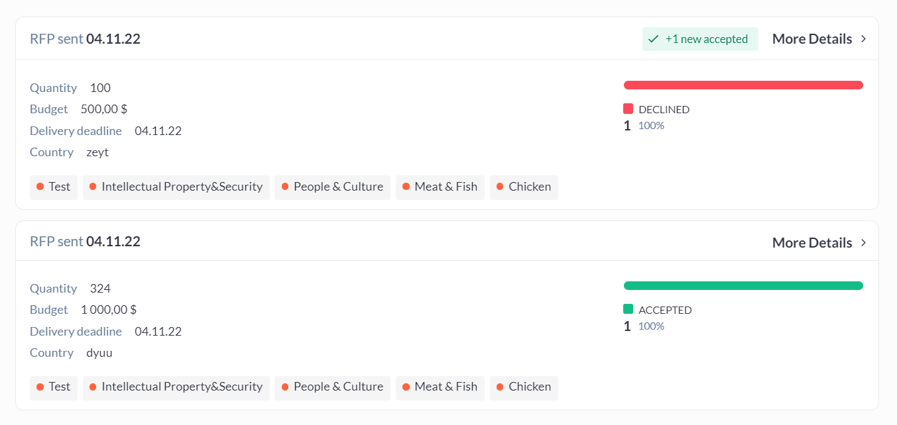Image resolution: width=897 pixels, height=425 pixels.
Task: Click the red DECLINED legend square
Action: click(628, 109)
